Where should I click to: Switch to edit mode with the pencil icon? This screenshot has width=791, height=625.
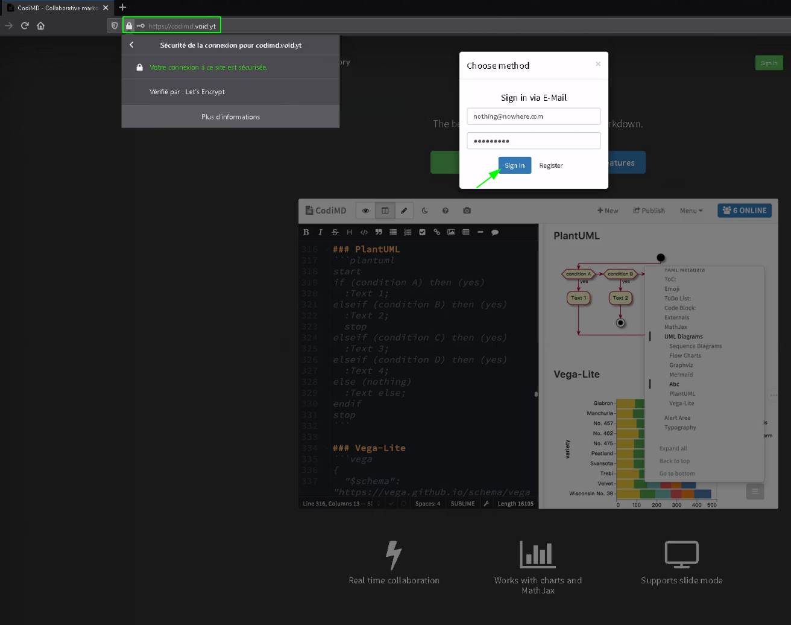[x=404, y=211]
